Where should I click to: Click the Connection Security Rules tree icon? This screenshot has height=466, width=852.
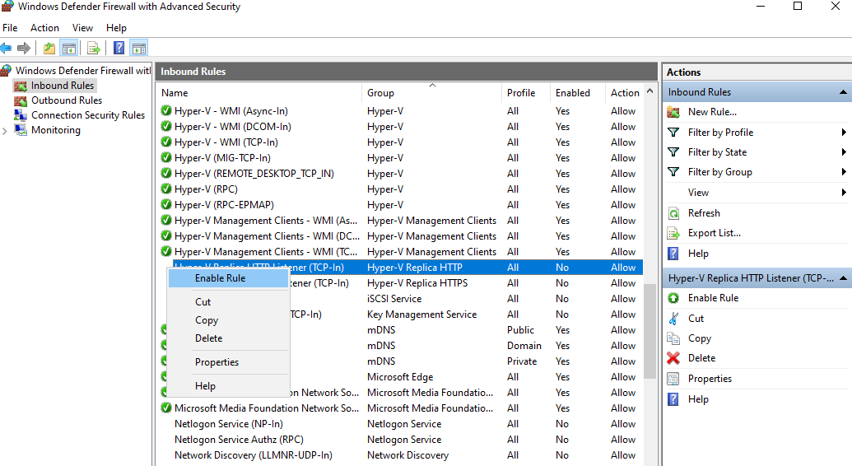20,115
